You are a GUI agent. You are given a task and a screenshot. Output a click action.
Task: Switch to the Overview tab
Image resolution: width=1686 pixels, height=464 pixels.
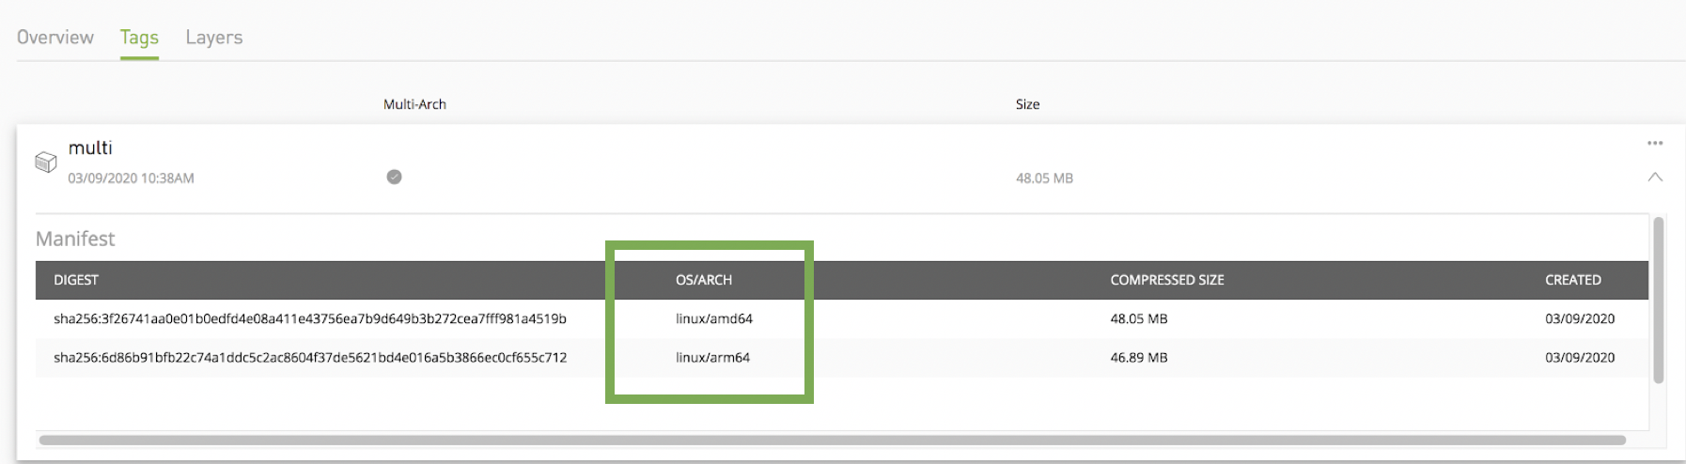coord(55,38)
